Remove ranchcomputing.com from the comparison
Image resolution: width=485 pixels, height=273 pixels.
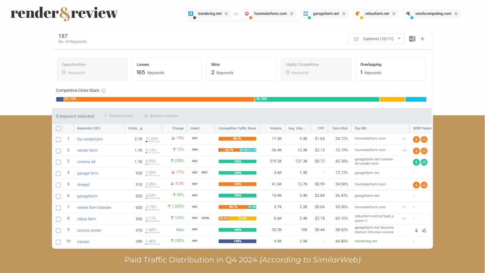pos(456,14)
